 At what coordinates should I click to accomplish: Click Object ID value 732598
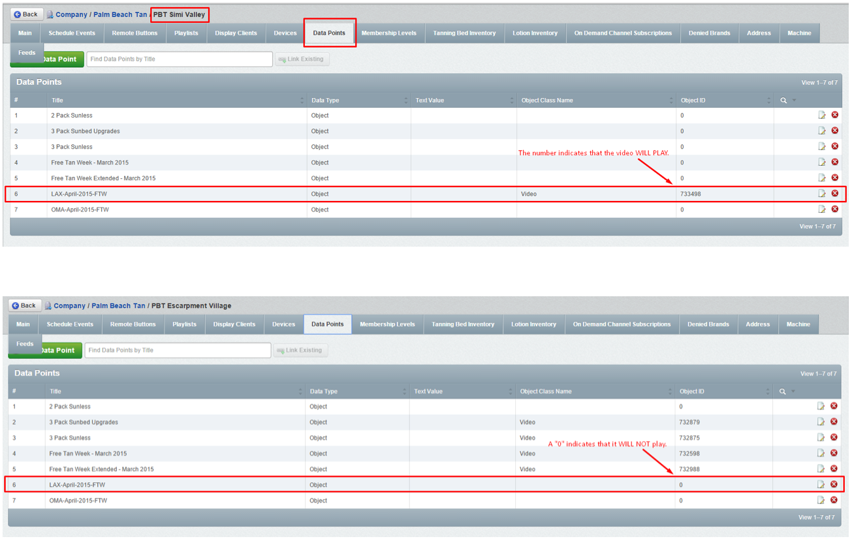click(689, 454)
